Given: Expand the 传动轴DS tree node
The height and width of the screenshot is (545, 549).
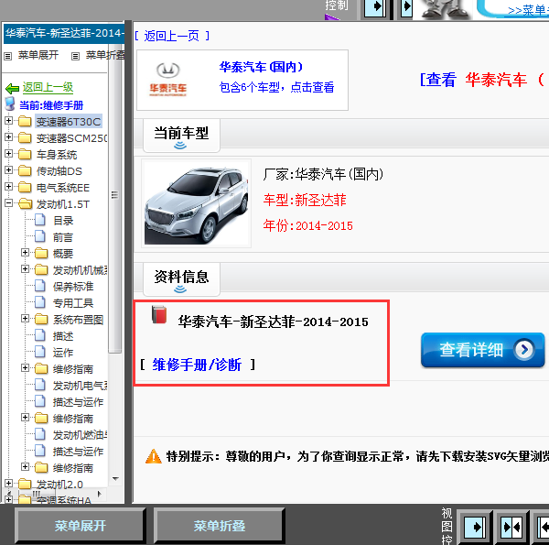Looking at the screenshot, I should point(9,170).
